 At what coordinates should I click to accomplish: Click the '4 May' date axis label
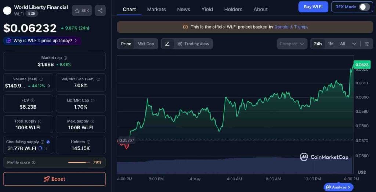point(195,179)
